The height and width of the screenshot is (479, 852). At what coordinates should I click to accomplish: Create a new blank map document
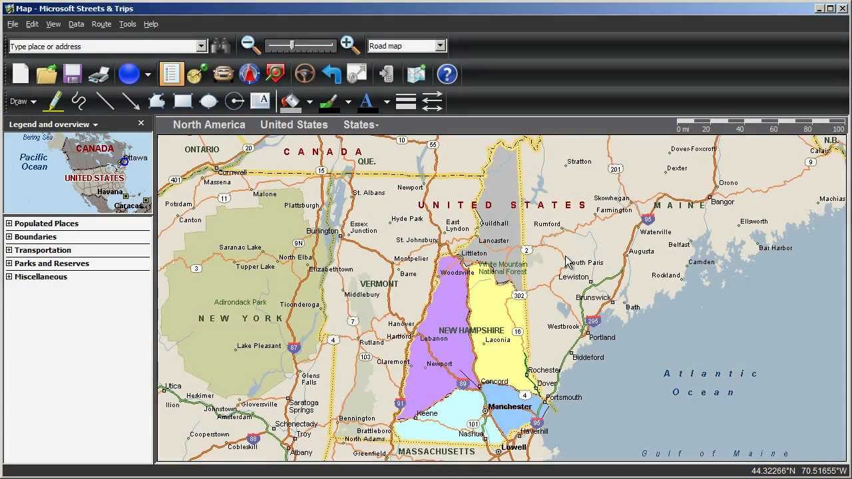point(21,74)
